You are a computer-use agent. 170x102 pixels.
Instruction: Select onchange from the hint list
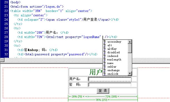[114, 70]
